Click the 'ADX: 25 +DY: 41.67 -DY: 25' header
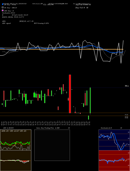 [x=14, y=131]
